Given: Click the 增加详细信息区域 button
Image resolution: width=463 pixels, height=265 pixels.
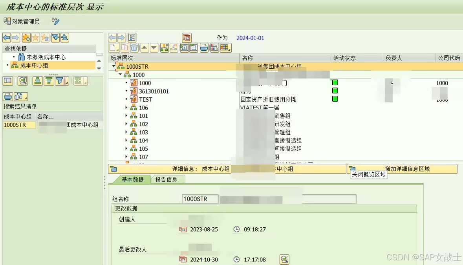Looking at the screenshot, I should pos(402,169).
